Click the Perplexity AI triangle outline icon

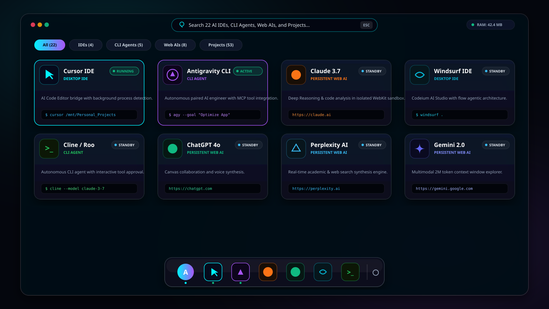coord(296,149)
